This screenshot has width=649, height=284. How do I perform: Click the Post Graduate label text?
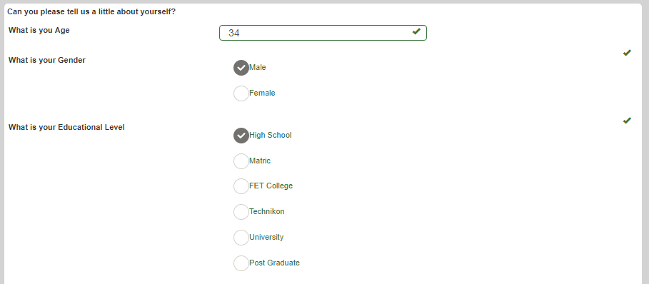point(274,263)
